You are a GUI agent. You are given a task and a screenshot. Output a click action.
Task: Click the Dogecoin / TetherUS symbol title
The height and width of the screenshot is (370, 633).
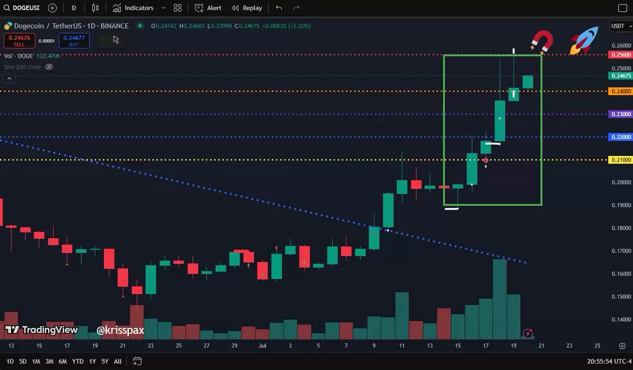pyautogui.click(x=71, y=26)
